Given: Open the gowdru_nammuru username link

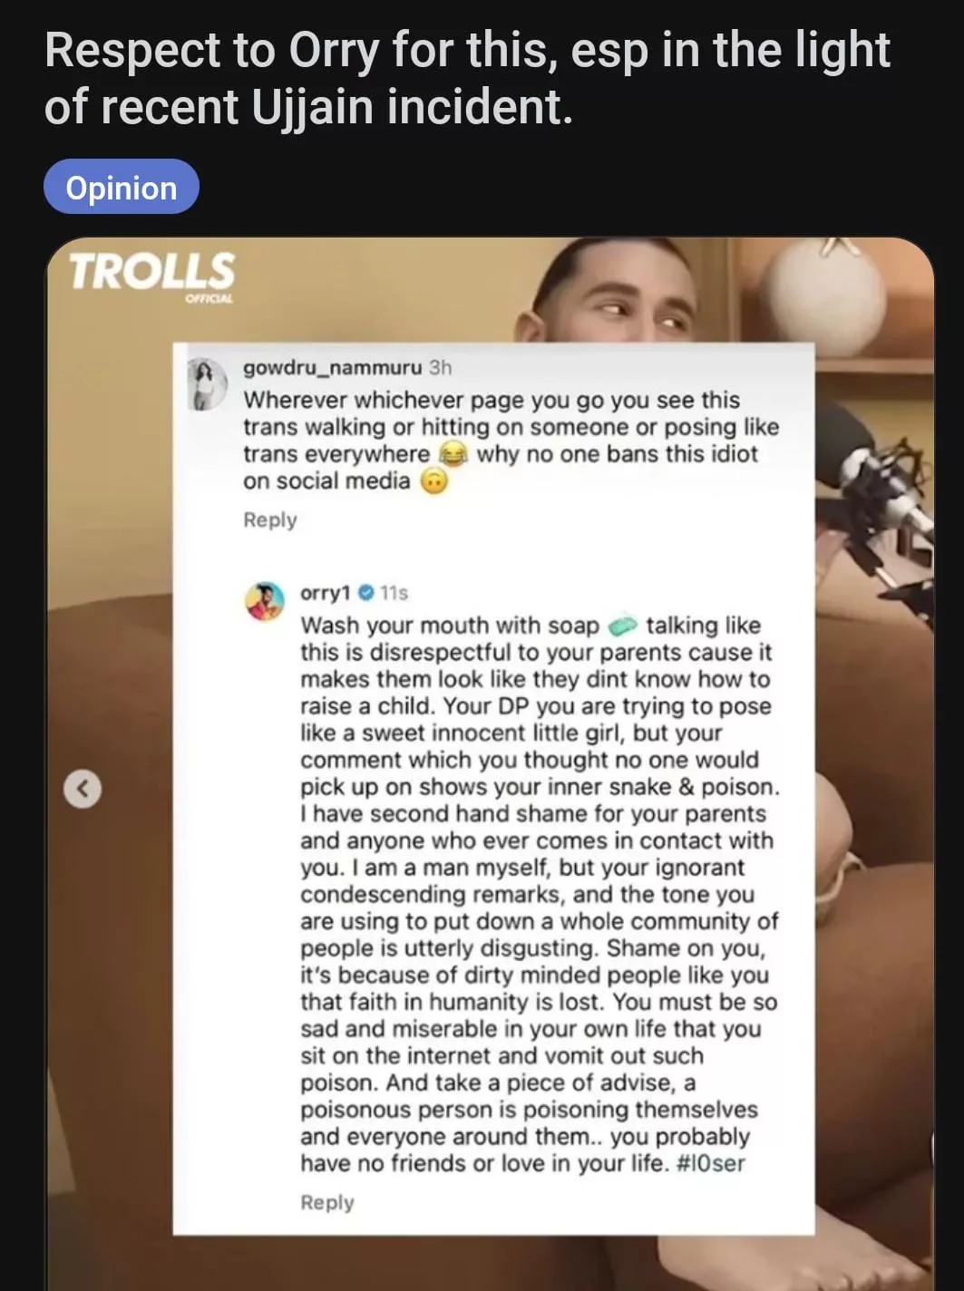Looking at the screenshot, I should 332,367.
